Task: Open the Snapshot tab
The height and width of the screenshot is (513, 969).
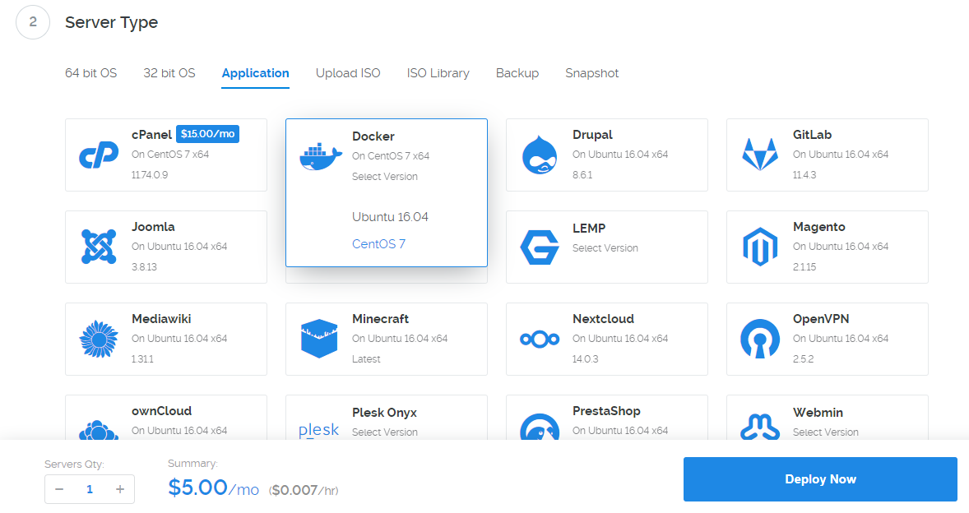Action: click(x=592, y=73)
